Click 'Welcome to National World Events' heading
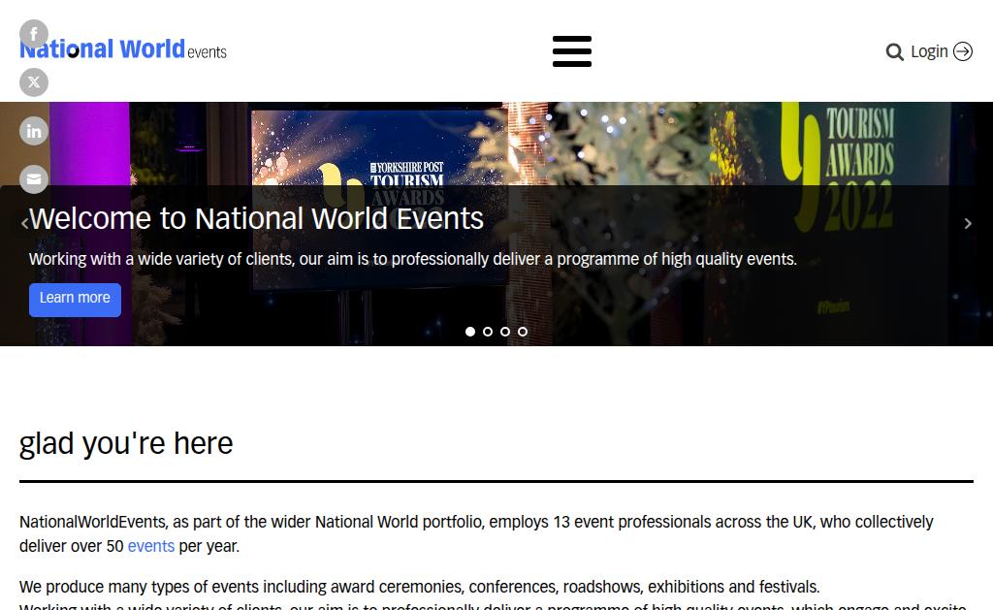The width and height of the screenshot is (993, 610). pyautogui.click(x=256, y=218)
